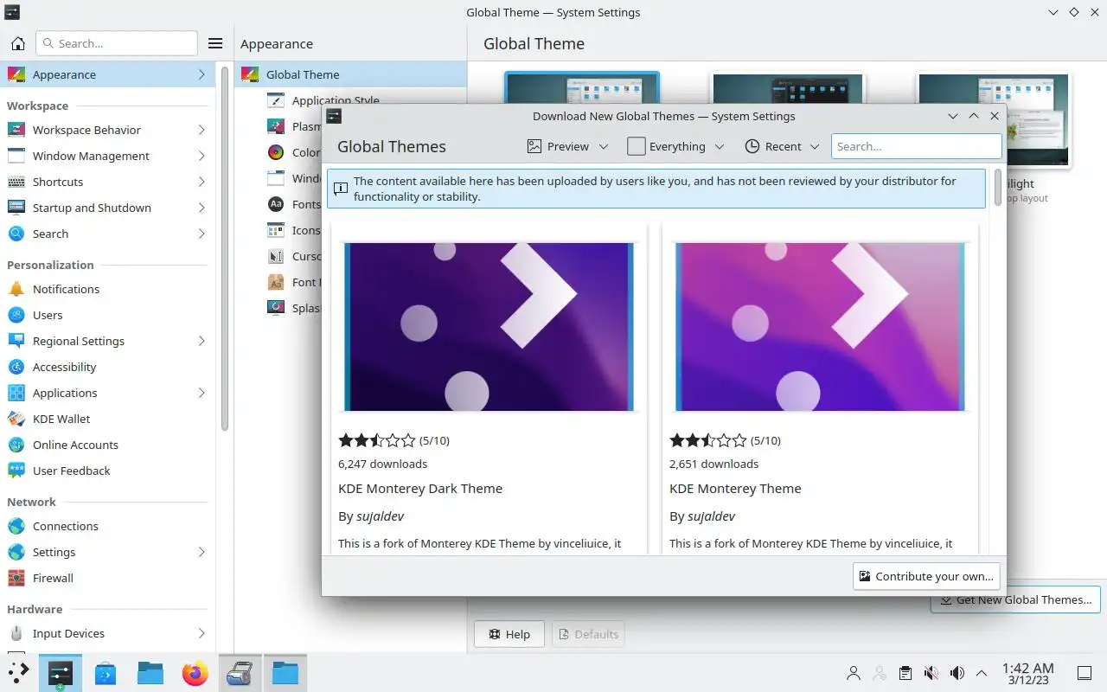Click the Help button
This screenshot has width=1107, height=692.
pos(509,634)
